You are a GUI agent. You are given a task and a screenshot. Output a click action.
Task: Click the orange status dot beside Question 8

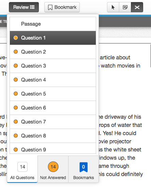16,136
